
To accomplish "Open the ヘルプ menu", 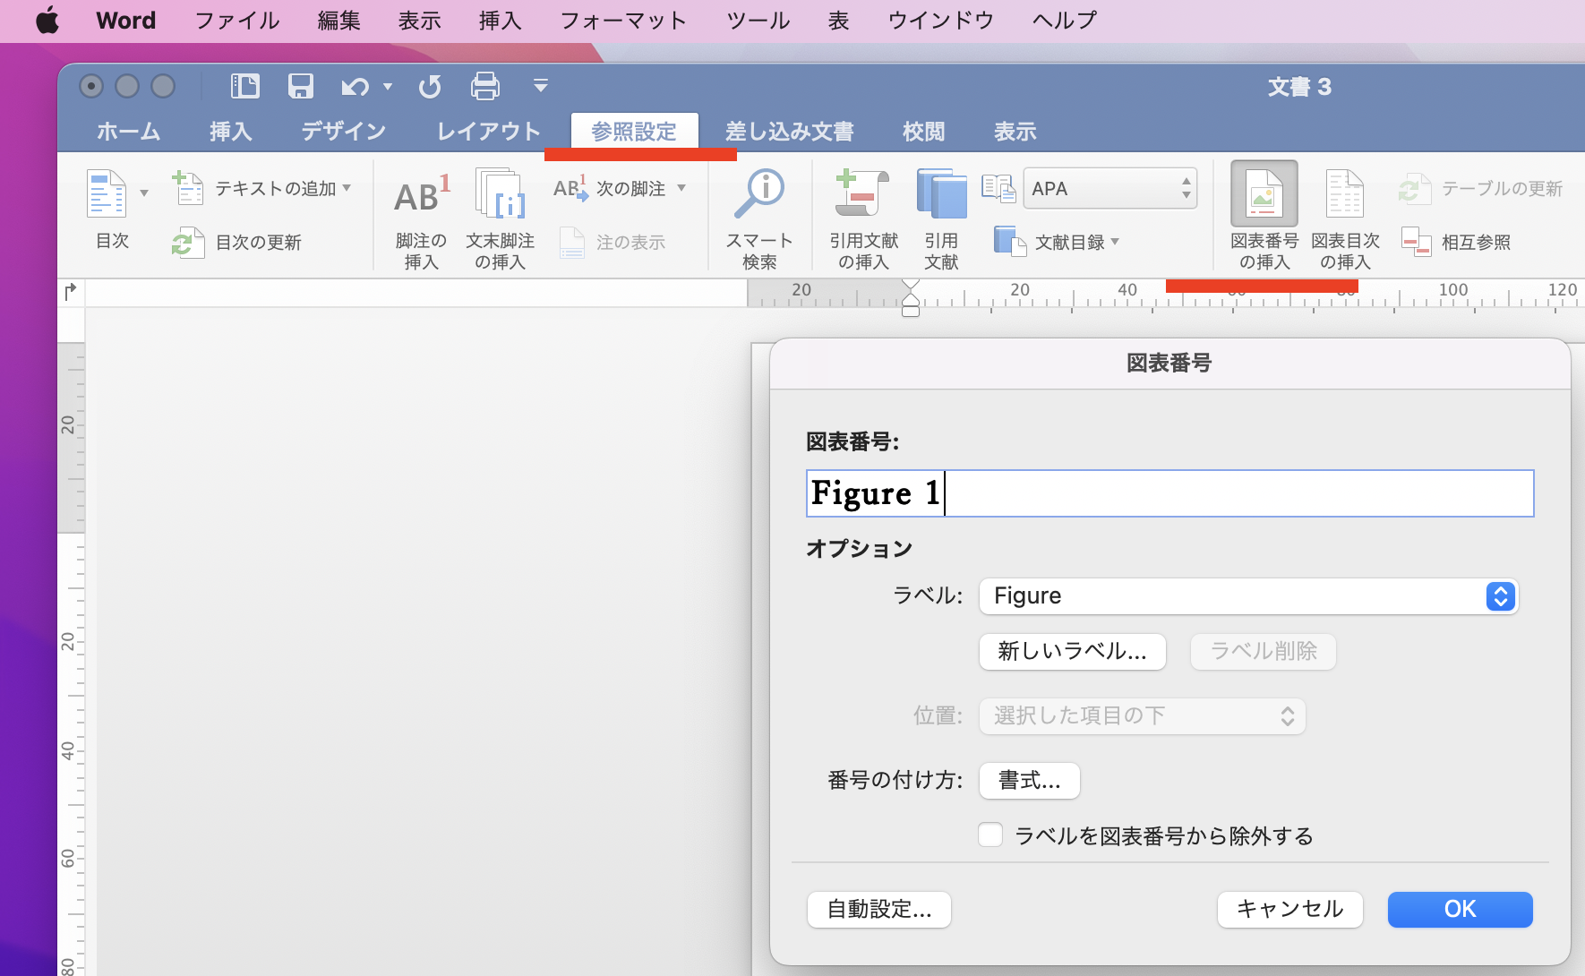I will (x=1065, y=20).
